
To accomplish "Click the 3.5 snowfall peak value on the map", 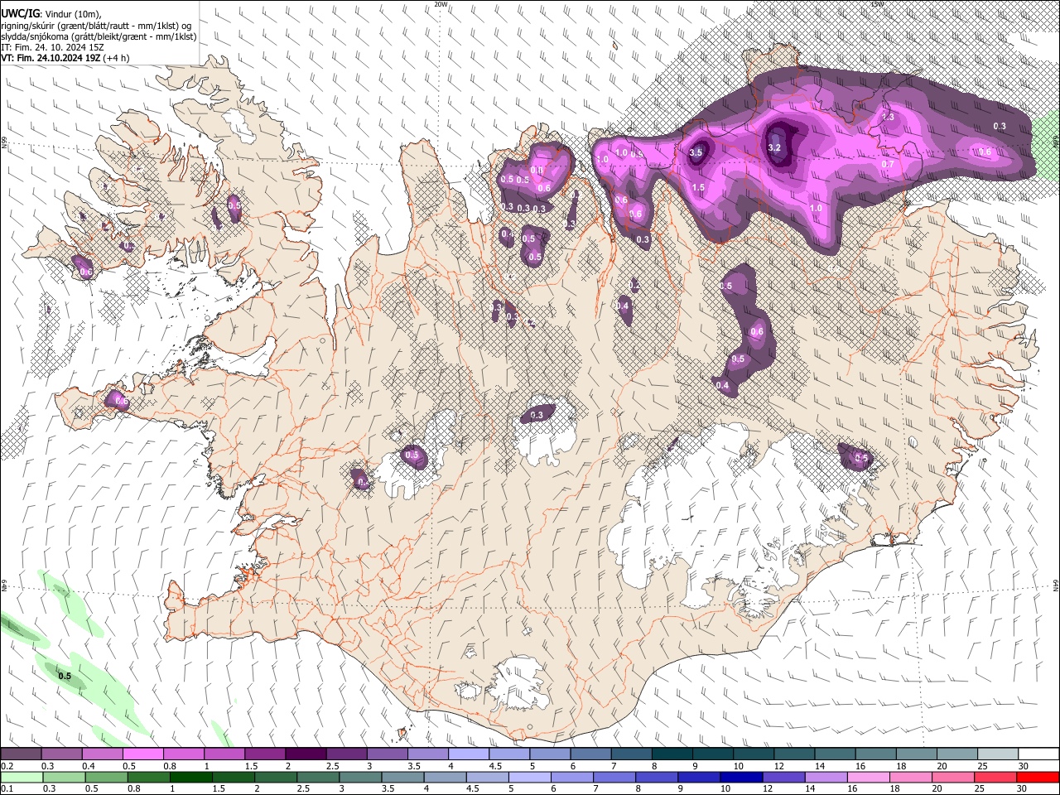I will tap(696, 152).
